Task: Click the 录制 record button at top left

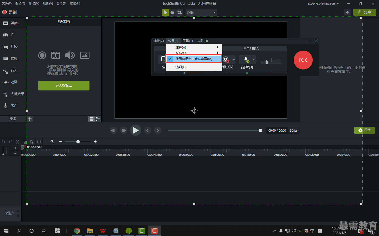Action: 10,12
